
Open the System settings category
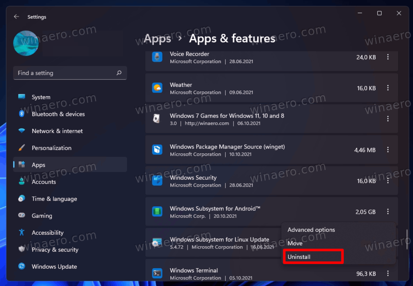[x=70, y=97]
